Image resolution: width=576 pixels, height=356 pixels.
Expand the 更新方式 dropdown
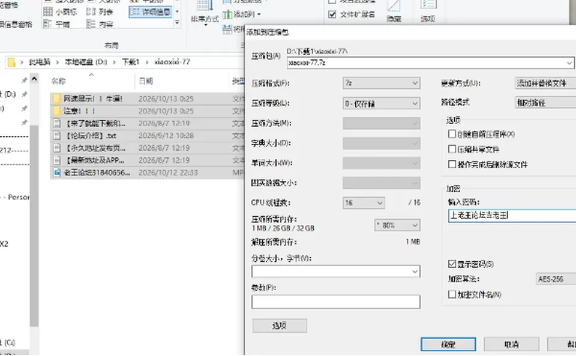coord(545,83)
